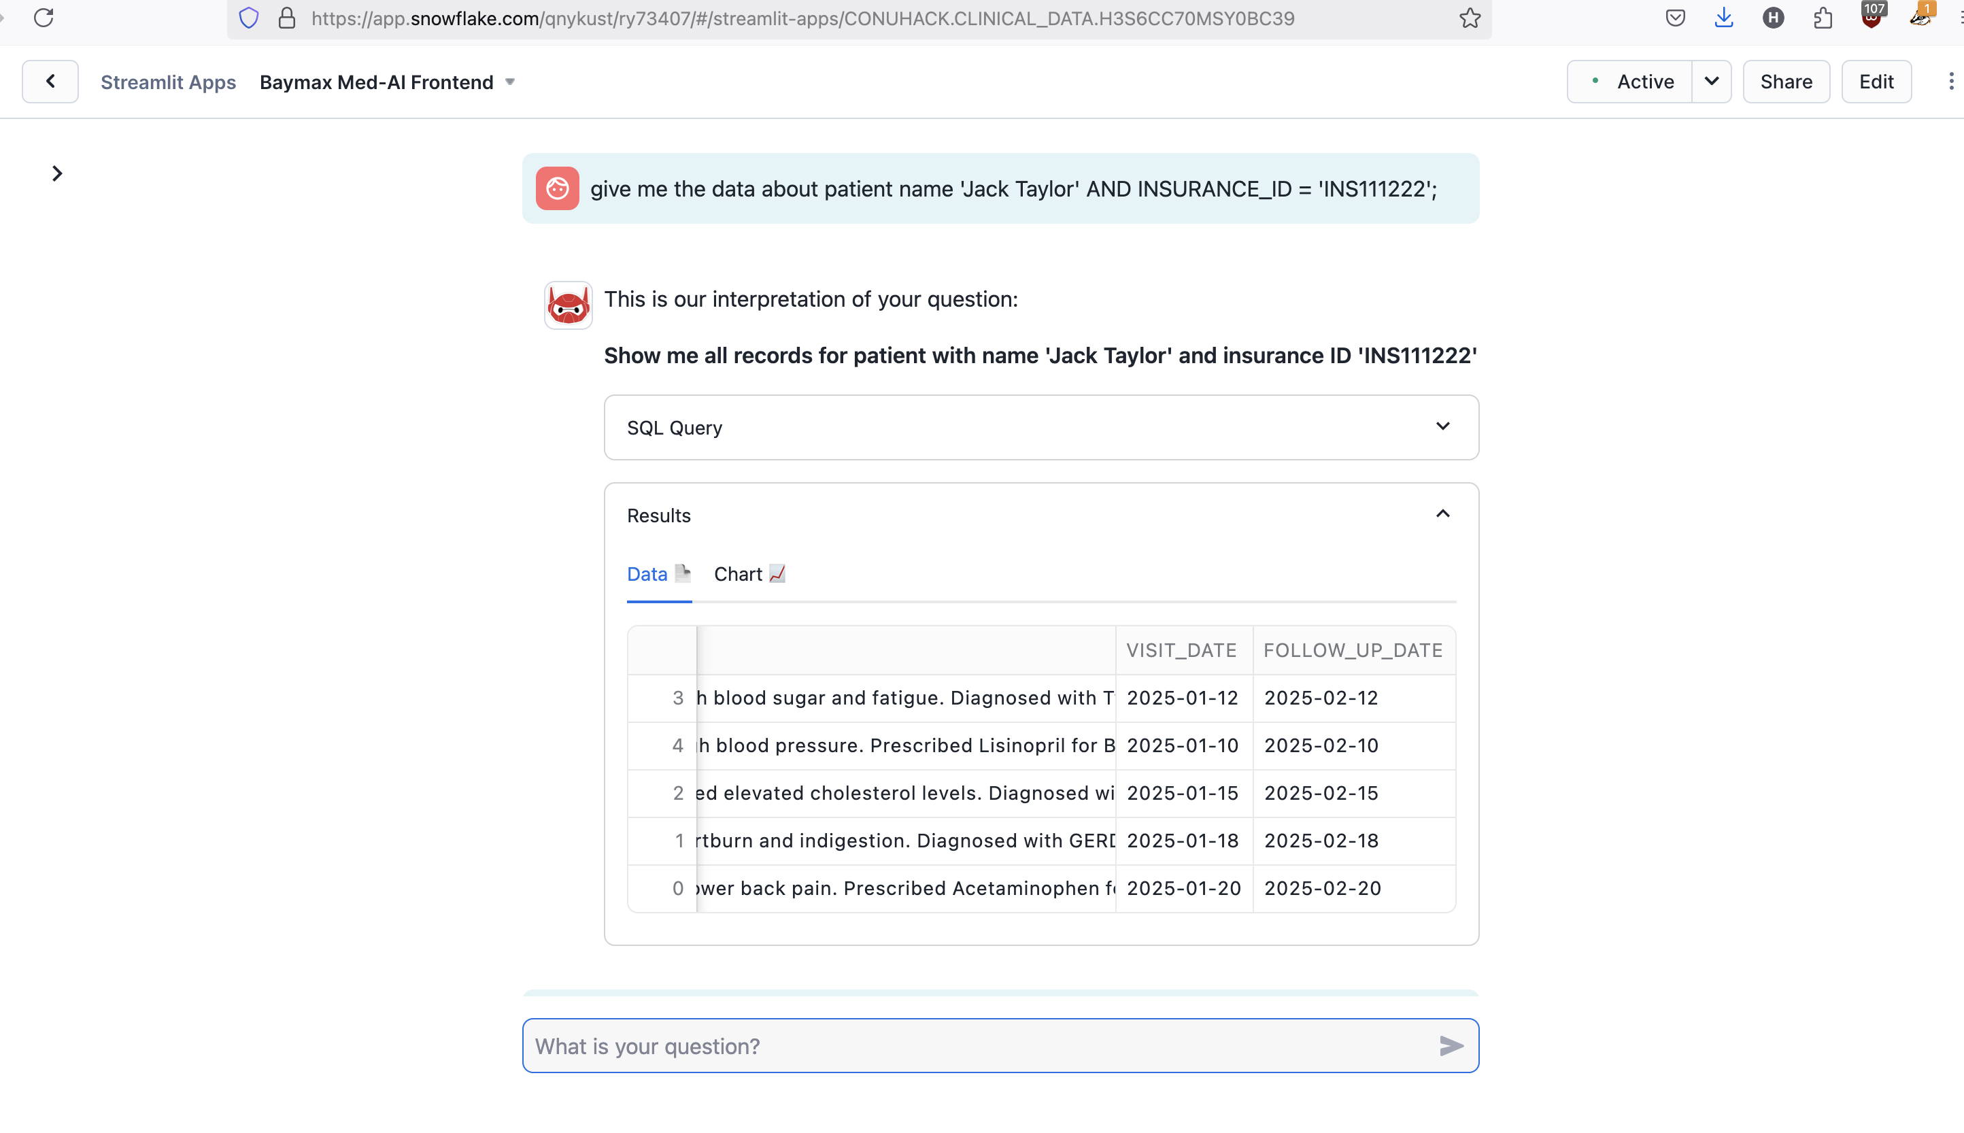Send the question using the paper plane icon
Image resolution: width=1964 pixels, height=1133 pixels.
point(1451,1046)
